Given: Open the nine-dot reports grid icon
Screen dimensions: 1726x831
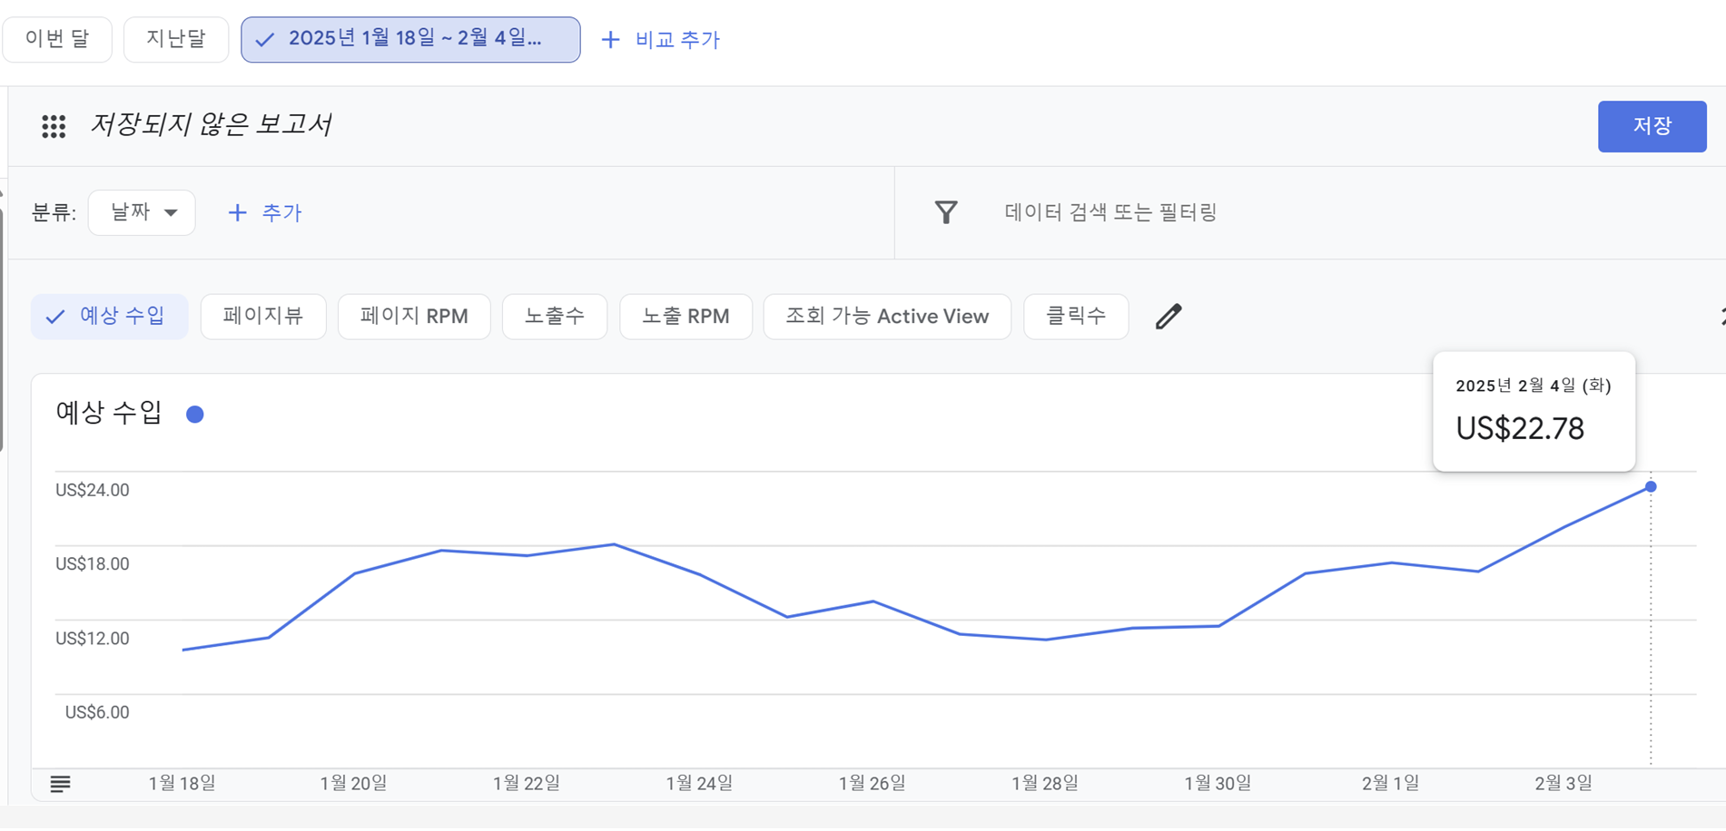Looking at the screenshot, I should click(54, 126).
